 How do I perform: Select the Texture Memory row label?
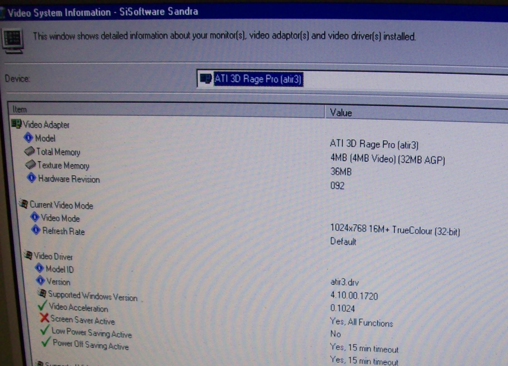click(x=63, y=165)
